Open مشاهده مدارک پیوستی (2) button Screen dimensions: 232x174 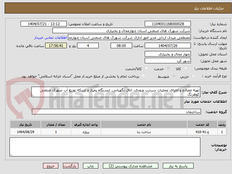131,166
